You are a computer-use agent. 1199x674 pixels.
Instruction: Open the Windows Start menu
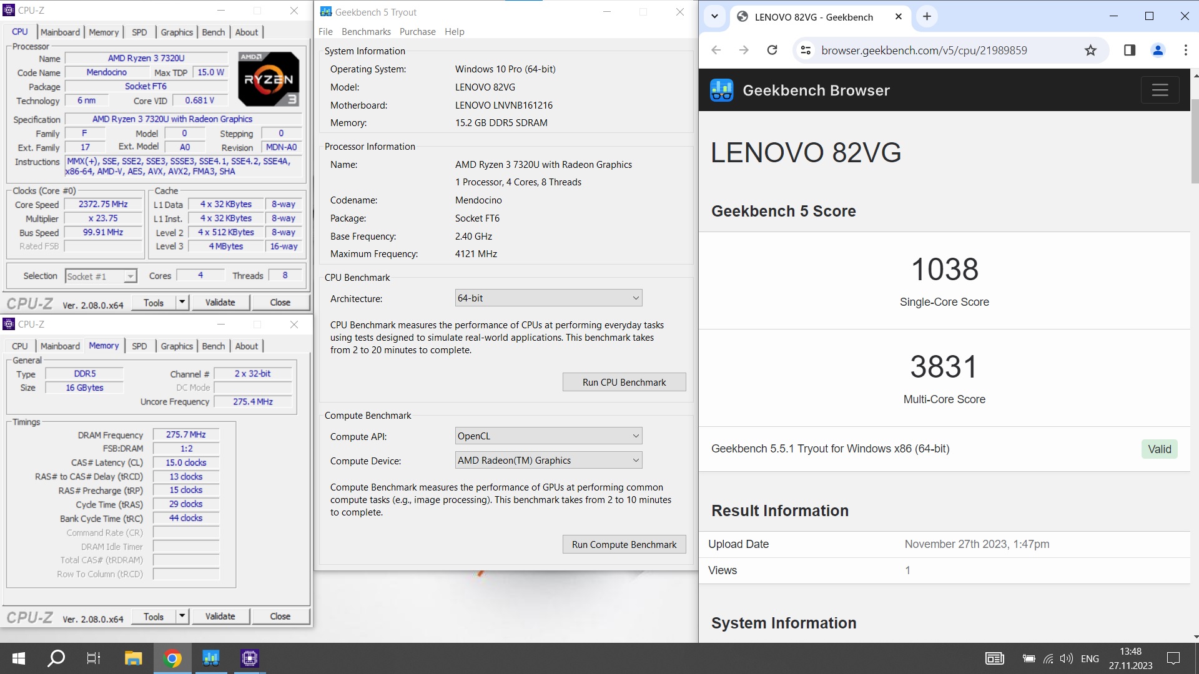[19, 658]
